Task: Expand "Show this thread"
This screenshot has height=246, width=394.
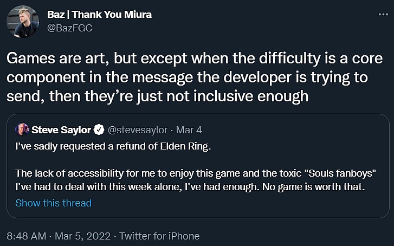Action: coord(53,203)
